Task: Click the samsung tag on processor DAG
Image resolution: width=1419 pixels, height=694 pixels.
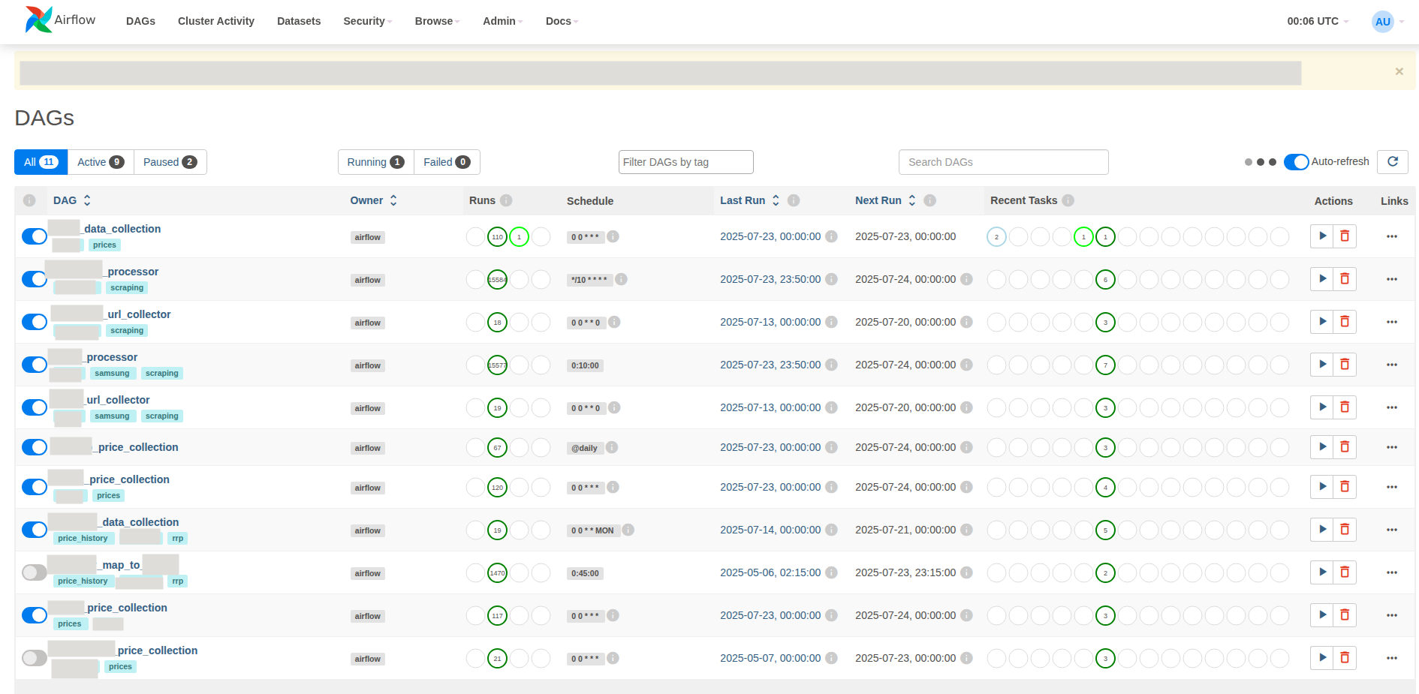Action: point(112,373)
